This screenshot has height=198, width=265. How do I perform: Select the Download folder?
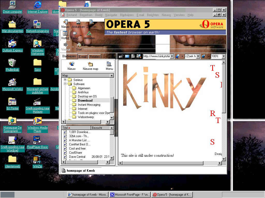(x=85, y=101)
